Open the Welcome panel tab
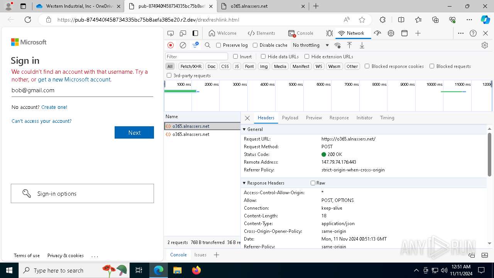The width and height of the screenshot is (494, 278). point(222,33)
